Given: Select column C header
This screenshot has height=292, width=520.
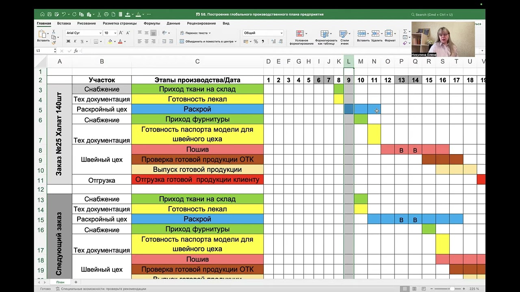Looking at the screenshot, I should pos(197,62).
